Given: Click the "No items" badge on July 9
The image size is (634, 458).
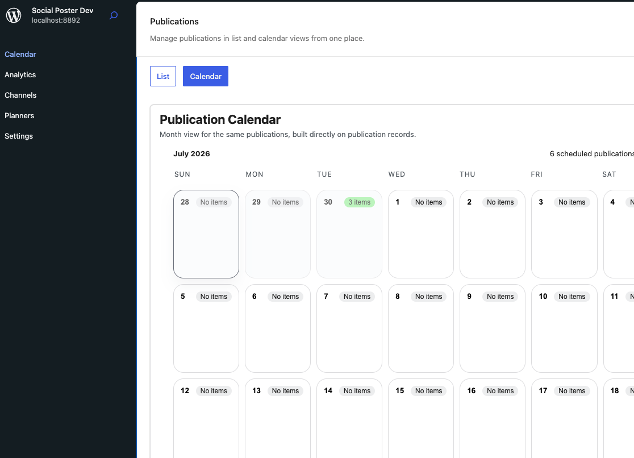Looking at the screenshot, I should point(500,297).
